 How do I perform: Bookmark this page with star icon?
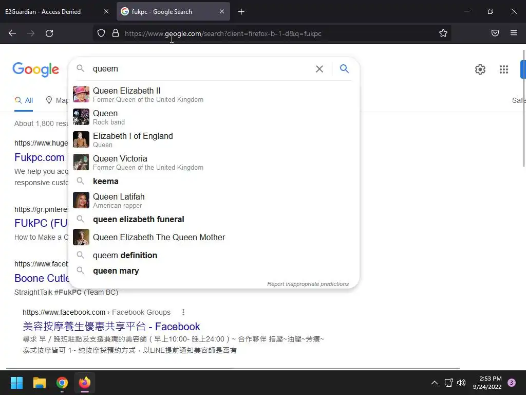(x=443, y=33)
